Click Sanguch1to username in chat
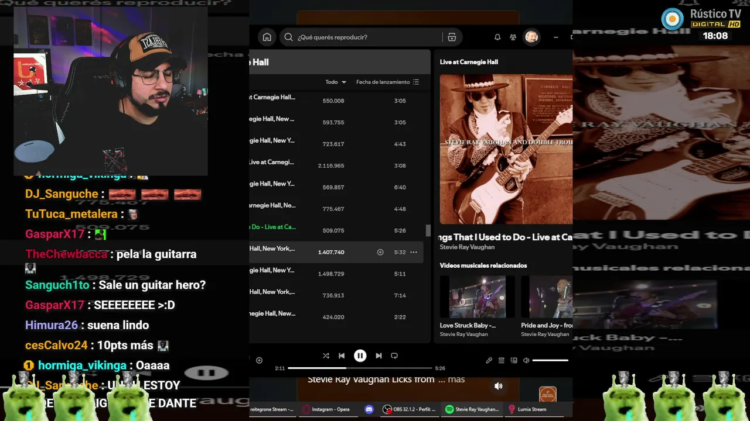 pos(57,285)
